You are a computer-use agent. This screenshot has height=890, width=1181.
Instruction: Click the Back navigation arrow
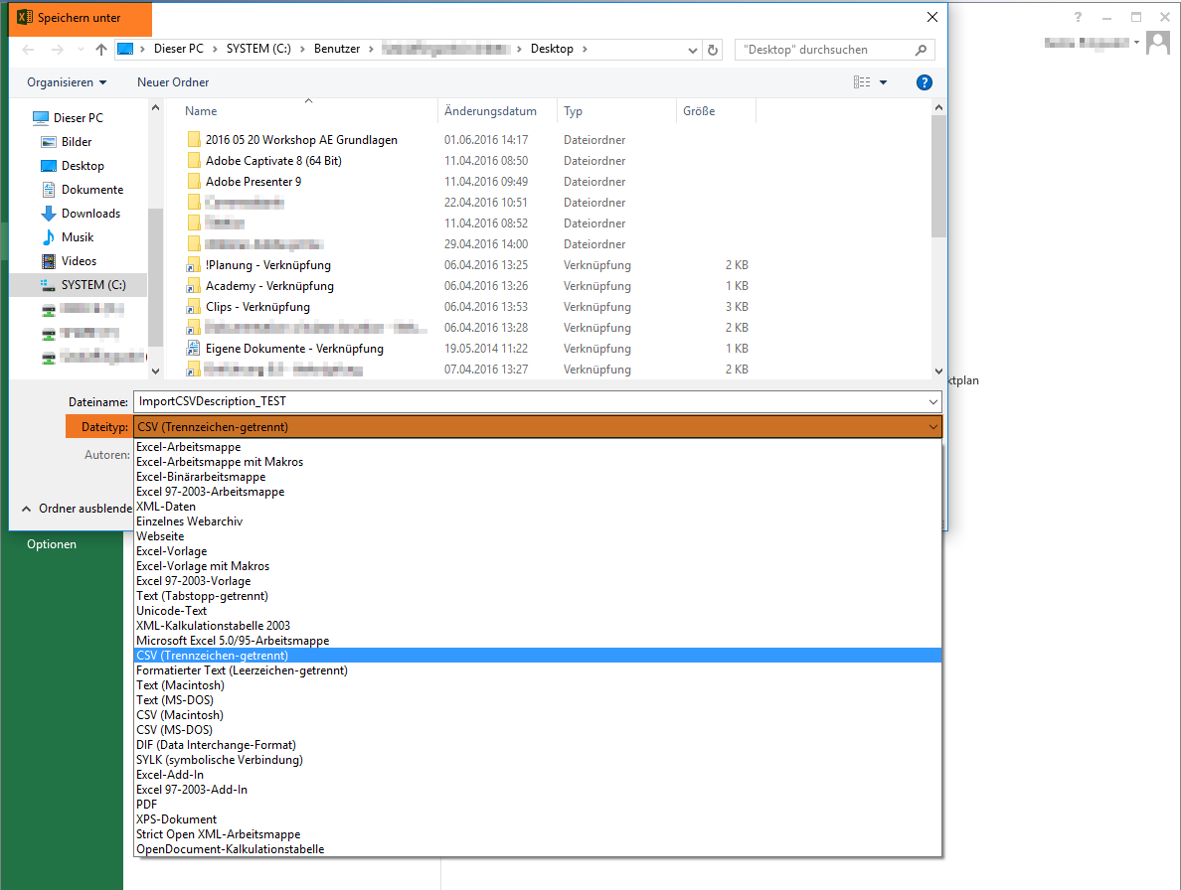[x=29, y=50]
